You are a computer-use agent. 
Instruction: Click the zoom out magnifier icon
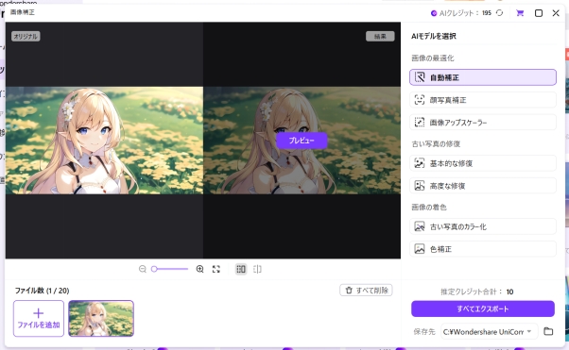click(x=142, y=269)
